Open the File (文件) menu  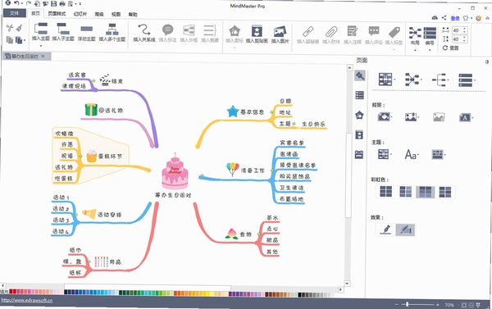[x=15, y=13]
